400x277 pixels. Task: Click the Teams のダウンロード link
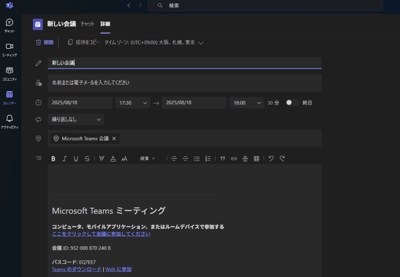[77, 269]
